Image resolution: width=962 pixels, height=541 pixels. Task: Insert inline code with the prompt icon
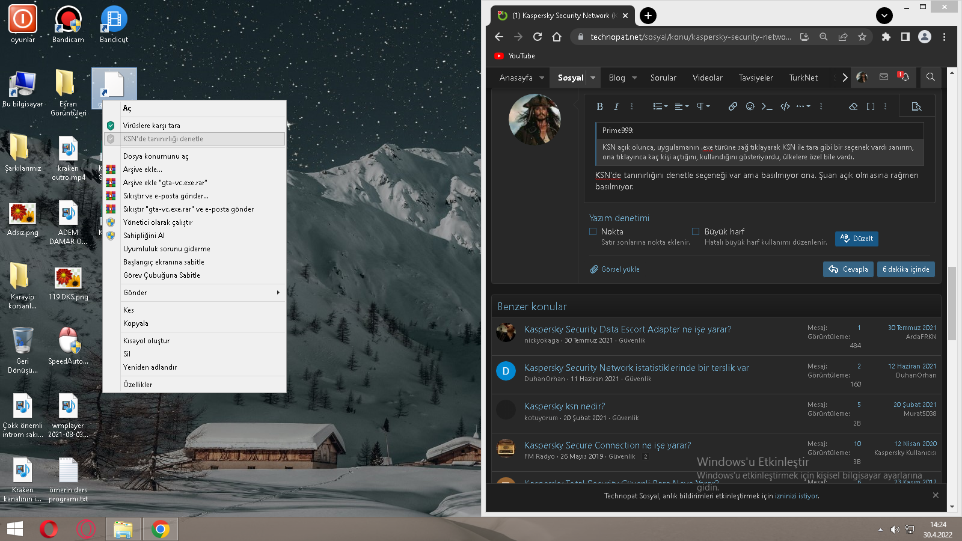coord(767,106)
